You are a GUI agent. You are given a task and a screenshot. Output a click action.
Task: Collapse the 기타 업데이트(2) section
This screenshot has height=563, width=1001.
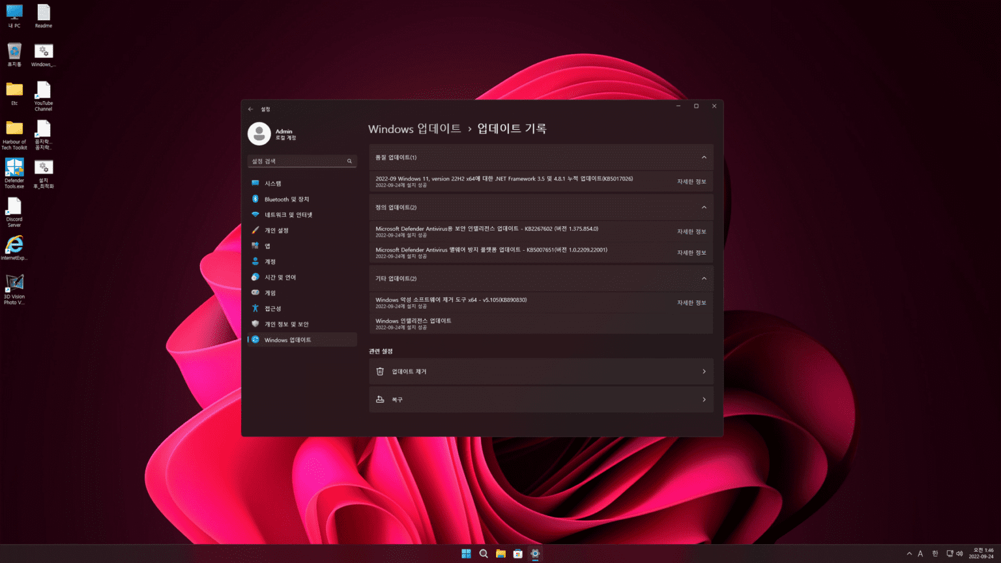point(704,278)
